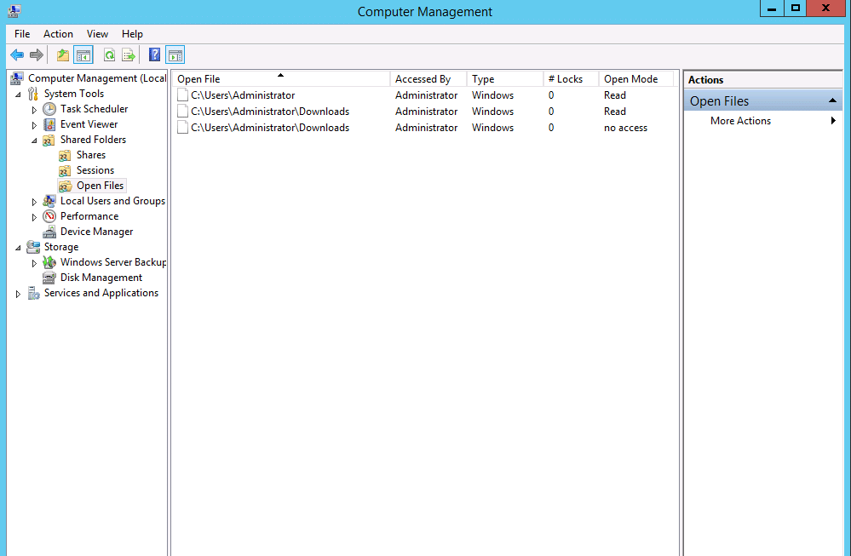The height and width of the screenshot is (556, 851).
Task: Sort by the Accessed By column header
Action: (428, 79)
